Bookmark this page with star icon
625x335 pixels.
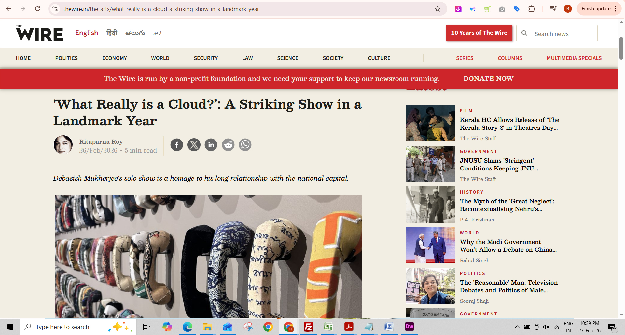click(437, 9)
